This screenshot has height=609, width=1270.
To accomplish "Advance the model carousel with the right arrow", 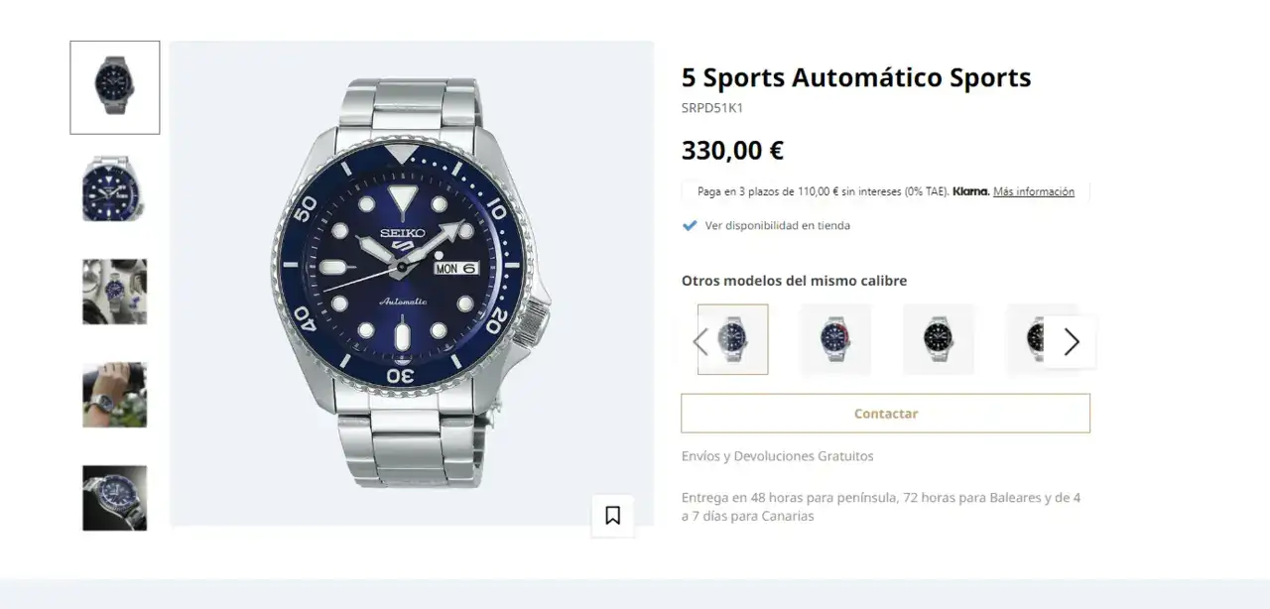I will coord(1071,342).
